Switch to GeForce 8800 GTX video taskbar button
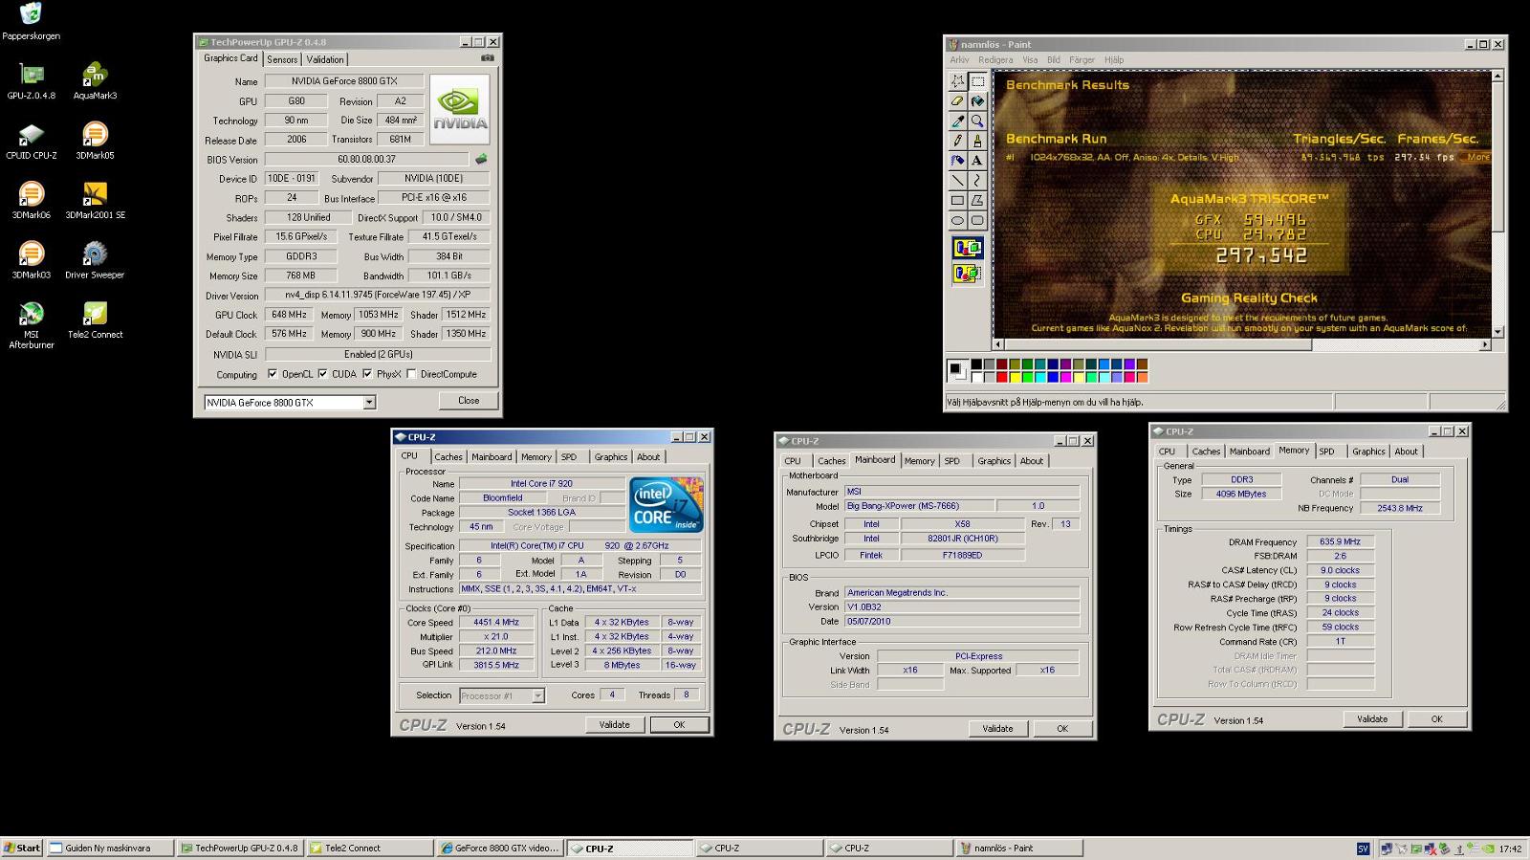This screenshot has width=1530, height=860. click(500, 848)
